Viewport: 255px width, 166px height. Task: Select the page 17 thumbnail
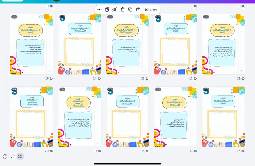[175, 117]
